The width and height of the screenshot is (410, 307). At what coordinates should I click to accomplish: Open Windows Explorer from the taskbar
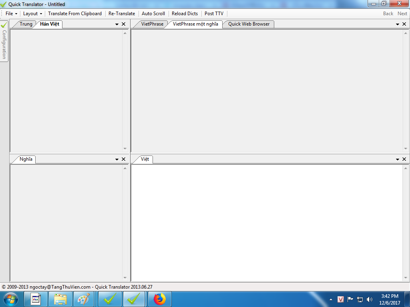tap(60, 299)
